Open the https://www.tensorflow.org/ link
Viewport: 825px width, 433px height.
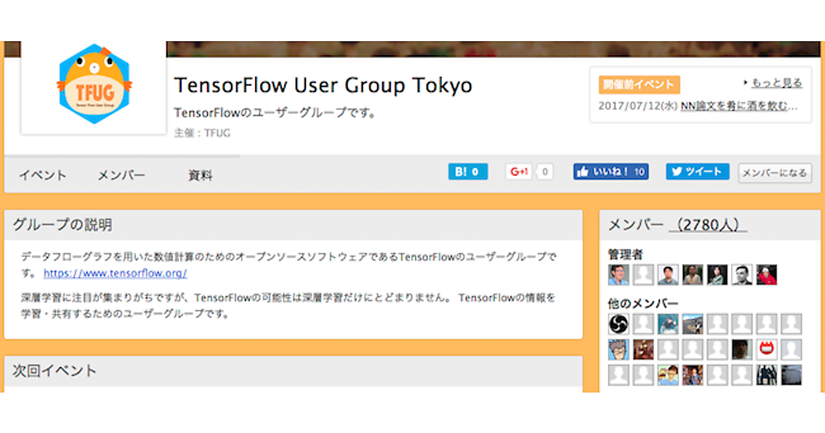click(115, 273)
